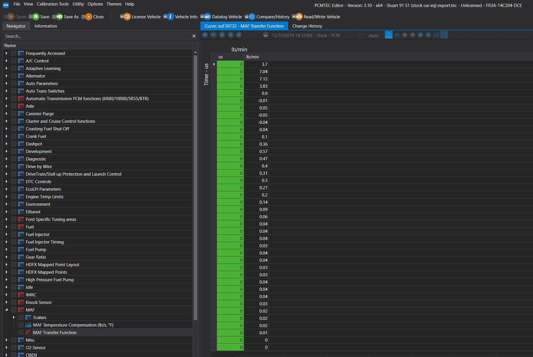Click the Save As toolbar icon
Screen dimensions: 533x357
click(x=59, y=17)
